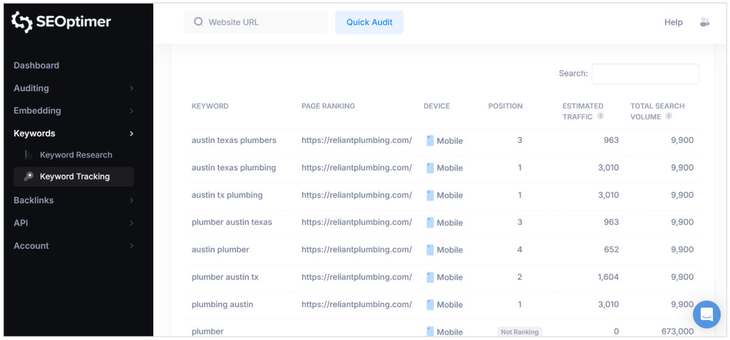Open the chat support bubble
Viewport: 730px width, 340px height.
pos(706,314)
